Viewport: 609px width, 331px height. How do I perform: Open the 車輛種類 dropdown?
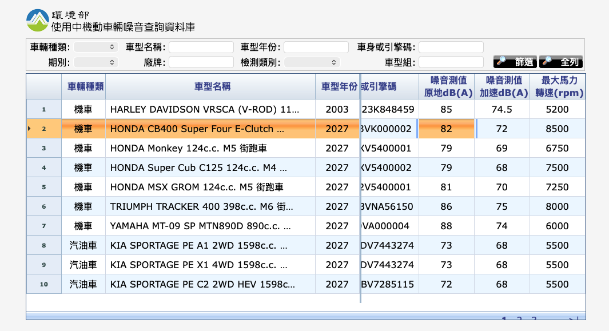[x=96, y=47]
